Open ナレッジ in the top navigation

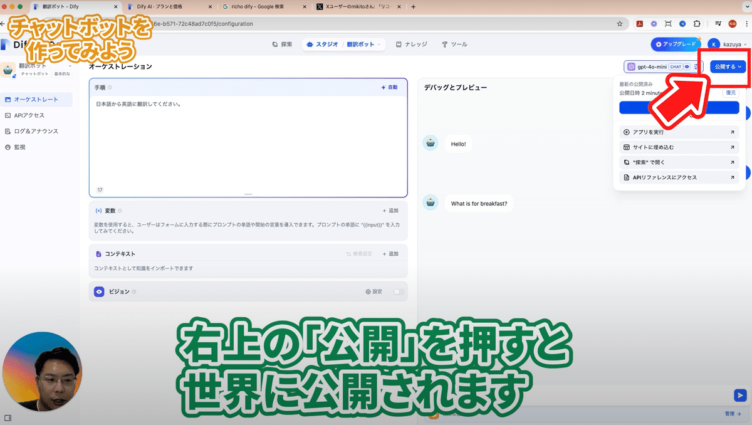(412, 45)
